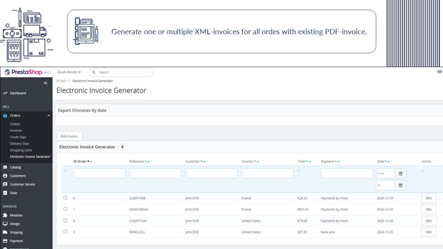Open the calendar for To date
Viewport: 443px width, 249px height.
point(401,185)
